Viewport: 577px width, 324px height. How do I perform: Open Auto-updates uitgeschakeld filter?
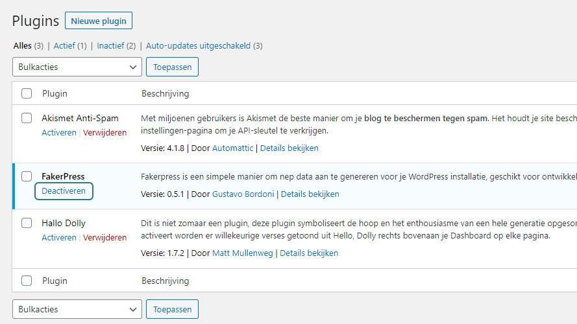(x=198, y=46)
